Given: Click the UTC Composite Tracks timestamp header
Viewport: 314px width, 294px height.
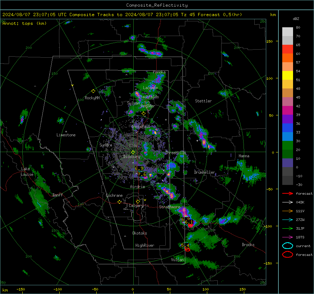Looking at the screenshot, I should (122, 15).
